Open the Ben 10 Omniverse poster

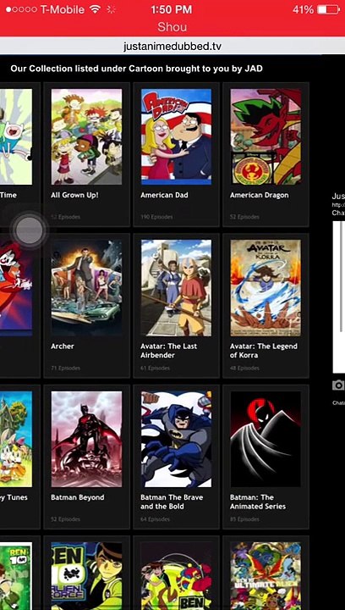pos(176,576)
